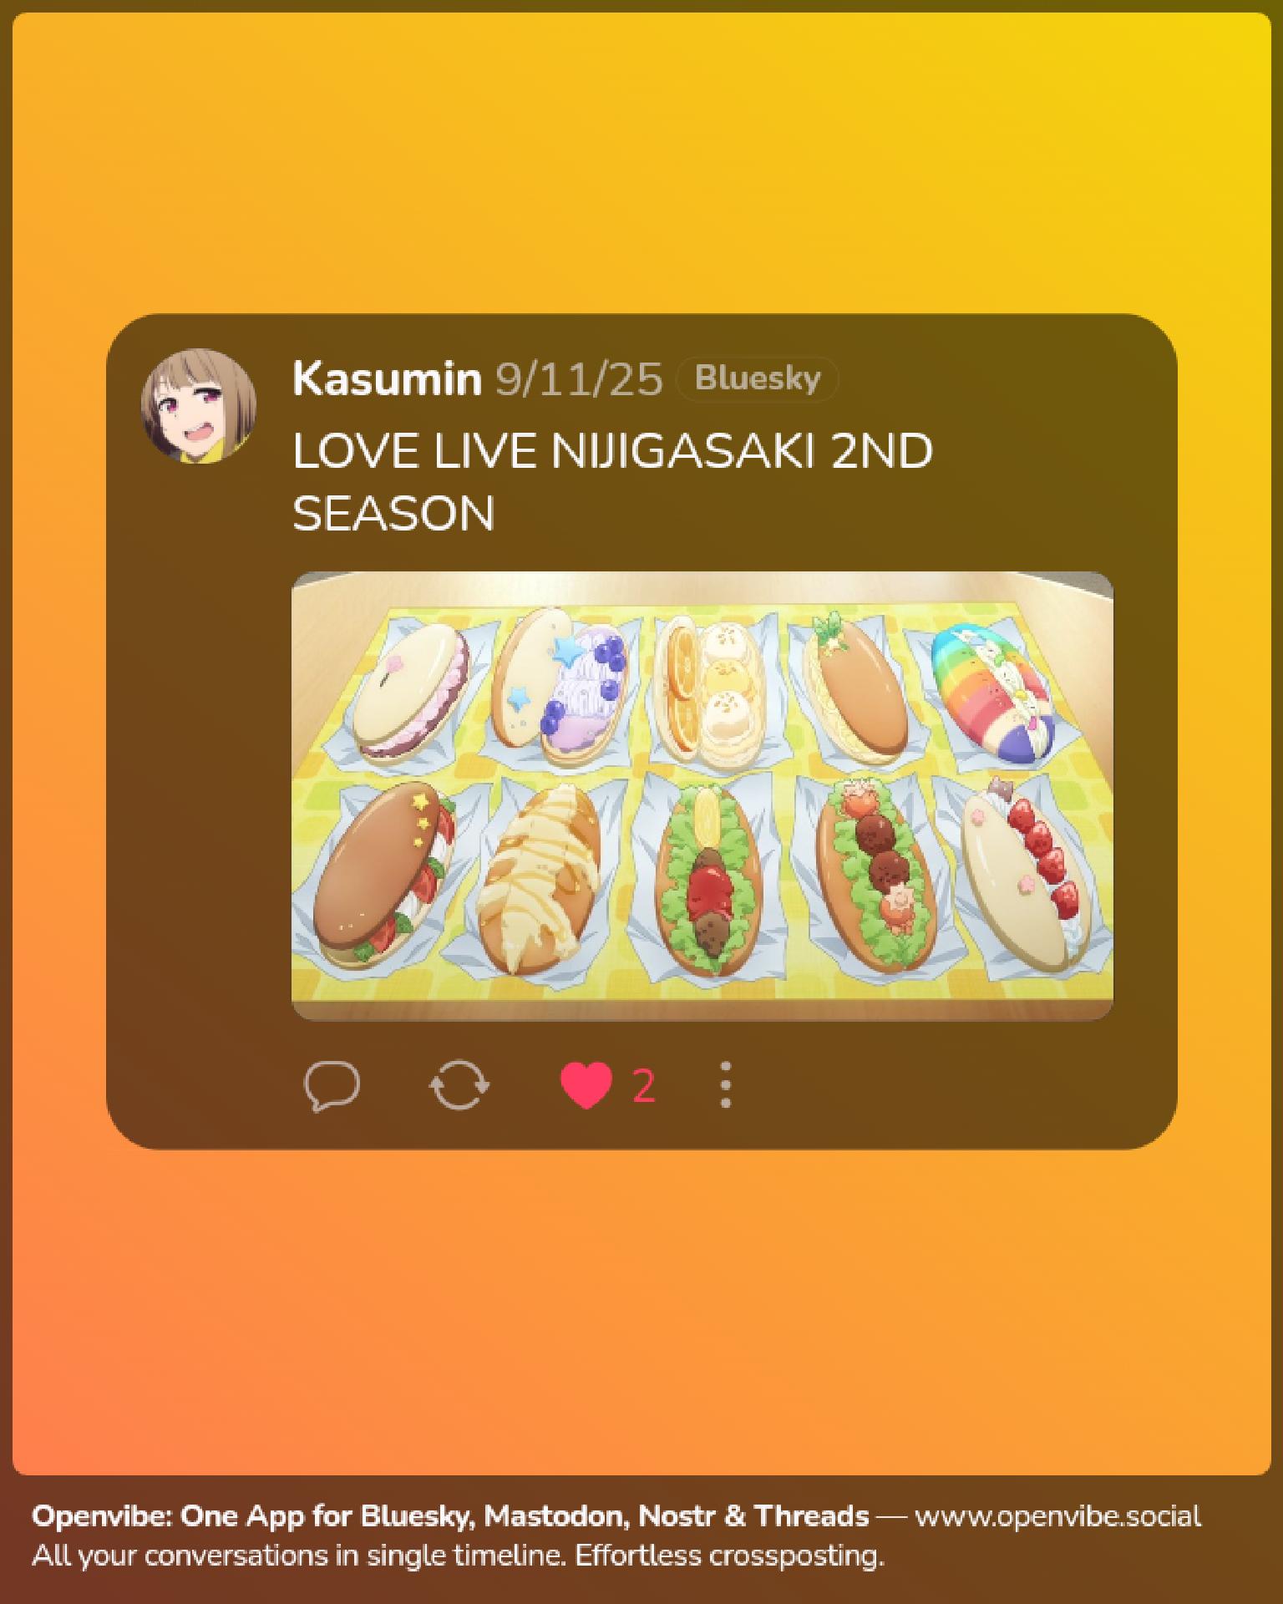The height and width of the screenshot is (1604, 1283).
Task: Unlike the post via the pink heart
Action: coord(586,1085)
